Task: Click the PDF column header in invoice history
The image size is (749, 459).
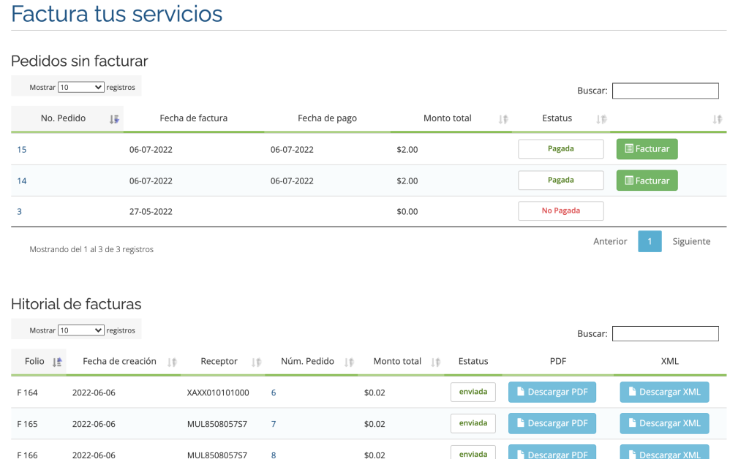Action: (558, 361)
